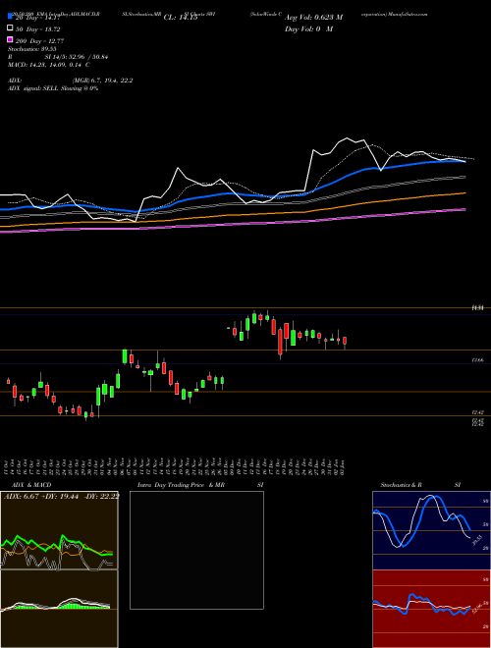Click the blue 20 Day EMA legend swatch
The image size is (491, 648).
pyautogui.click(x=10, y=17)
